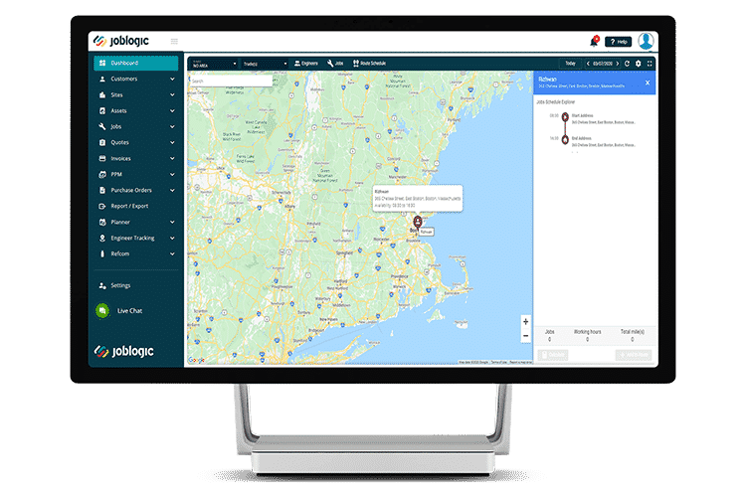Open map settings gear icon

(x=639, y=64)
